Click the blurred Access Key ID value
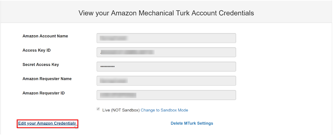 coord(127,52)
